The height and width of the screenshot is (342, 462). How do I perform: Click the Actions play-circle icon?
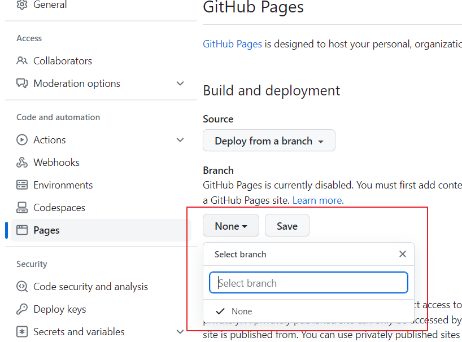coord(22,140)
